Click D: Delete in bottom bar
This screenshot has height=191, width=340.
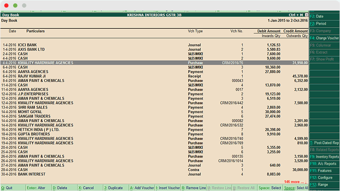[x=61, y=188]
